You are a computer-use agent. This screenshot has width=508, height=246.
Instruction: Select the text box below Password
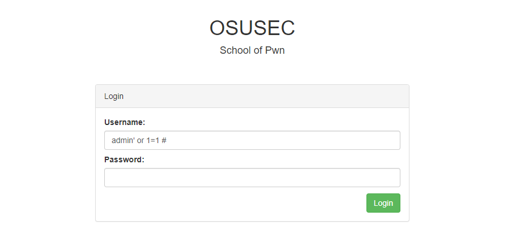pos(252,178)
